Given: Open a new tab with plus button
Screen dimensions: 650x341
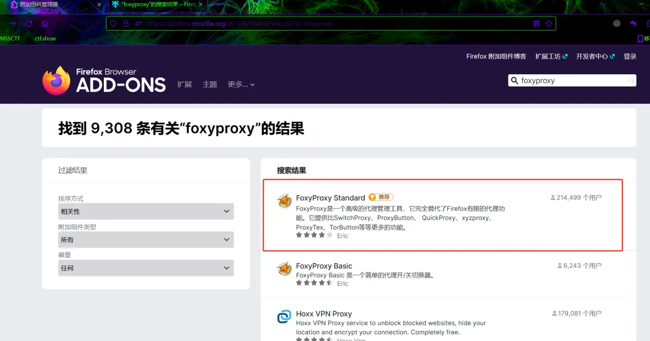Looking at the screenshot, I should (x=217, y=4).
